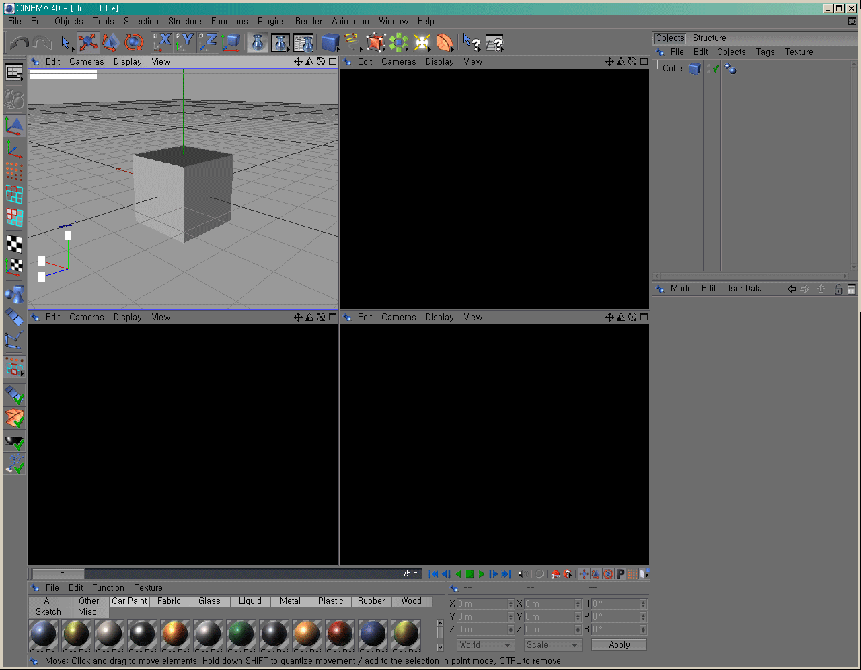861x670 pixels.
Task: Open the File menu in main menu bar
Action: pos(15,21)
